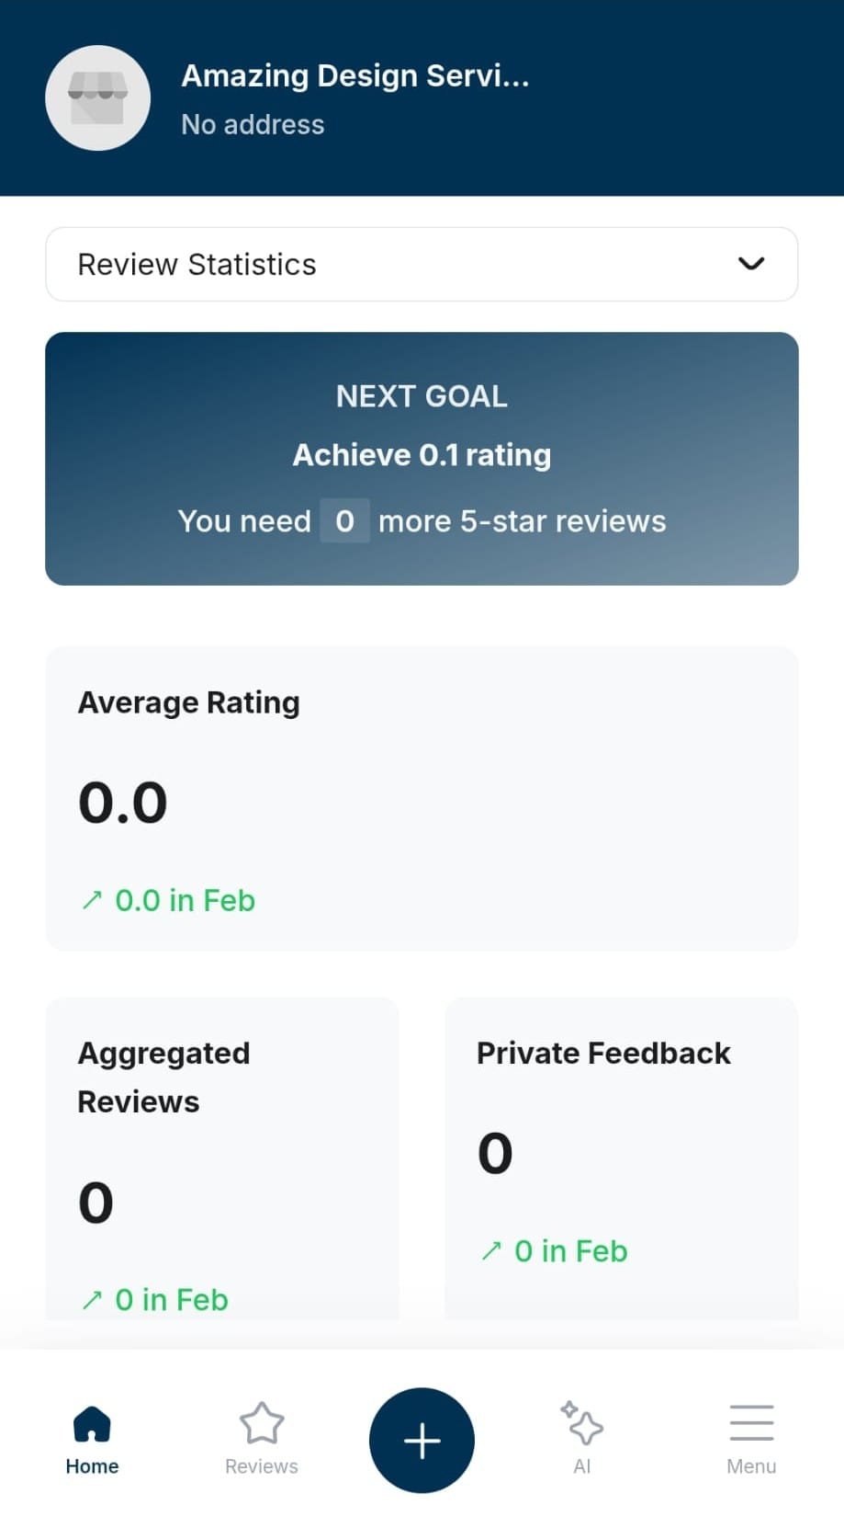Switch to the Reviews tab label
The image size is (844, 1528).
[262, 1466]
